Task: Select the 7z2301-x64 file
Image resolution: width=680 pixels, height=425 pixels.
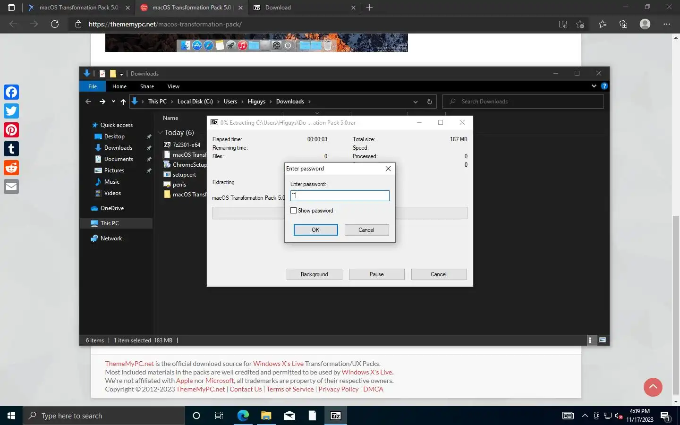Action: point(186,145)
